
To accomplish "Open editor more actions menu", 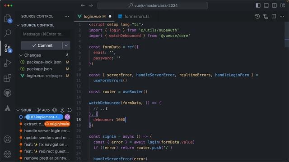I will pyautogui.click(x=282, y=16).
